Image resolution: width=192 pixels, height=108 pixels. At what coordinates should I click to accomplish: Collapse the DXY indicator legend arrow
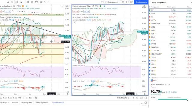74,23
